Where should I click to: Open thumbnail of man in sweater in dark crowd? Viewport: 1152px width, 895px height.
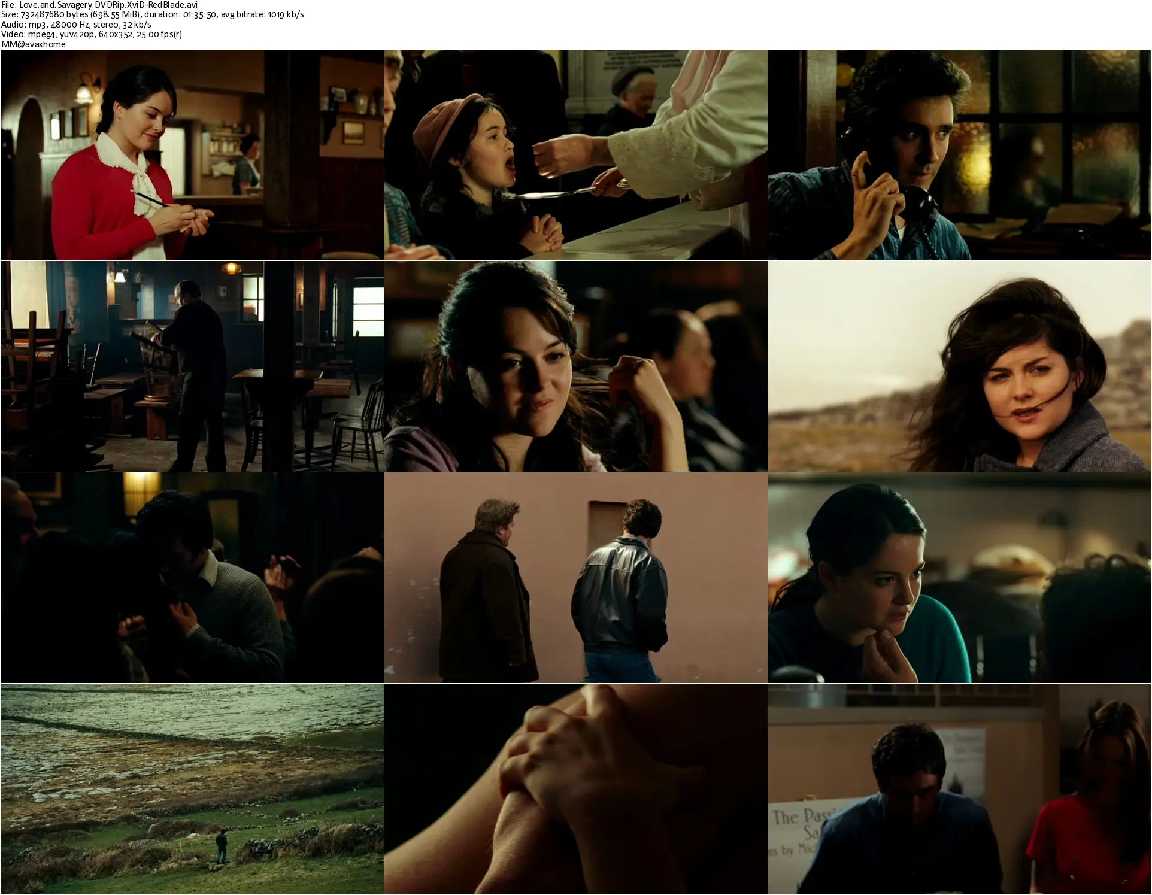tap(192, 578)
